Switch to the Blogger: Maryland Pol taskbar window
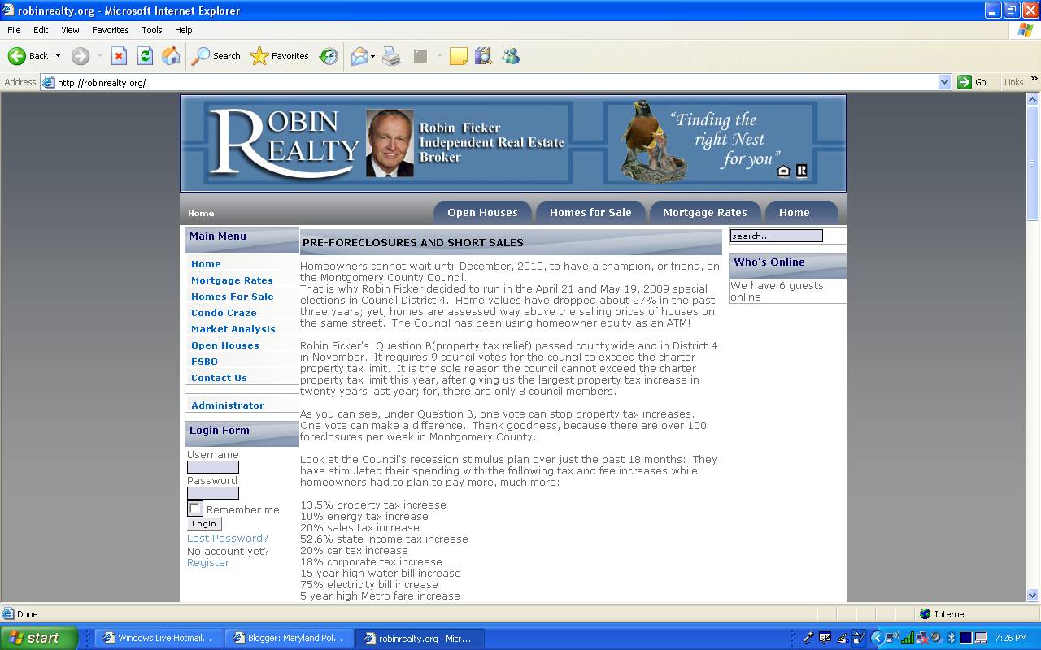 [x=290, y=638]
